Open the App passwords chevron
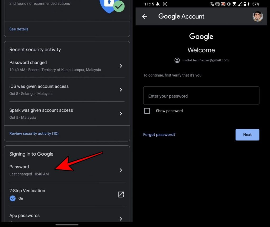 (121, 219)
